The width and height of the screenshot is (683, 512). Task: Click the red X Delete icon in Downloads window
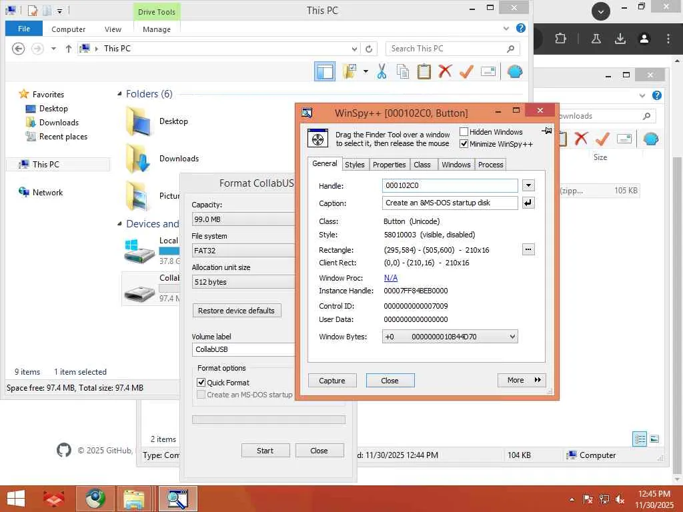tap(581, 139)
